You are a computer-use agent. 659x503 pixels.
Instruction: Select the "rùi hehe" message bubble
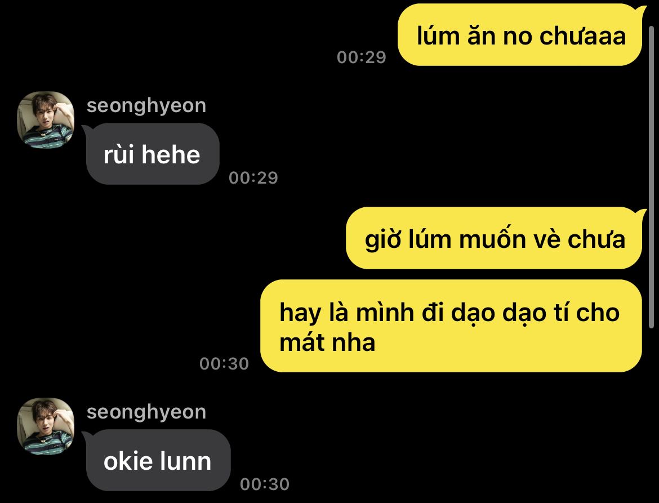coord(152,154)
